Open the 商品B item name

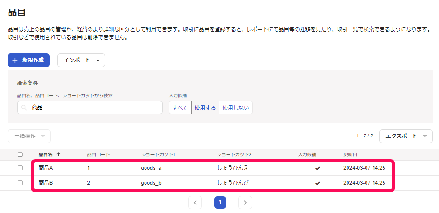[46, 183]
